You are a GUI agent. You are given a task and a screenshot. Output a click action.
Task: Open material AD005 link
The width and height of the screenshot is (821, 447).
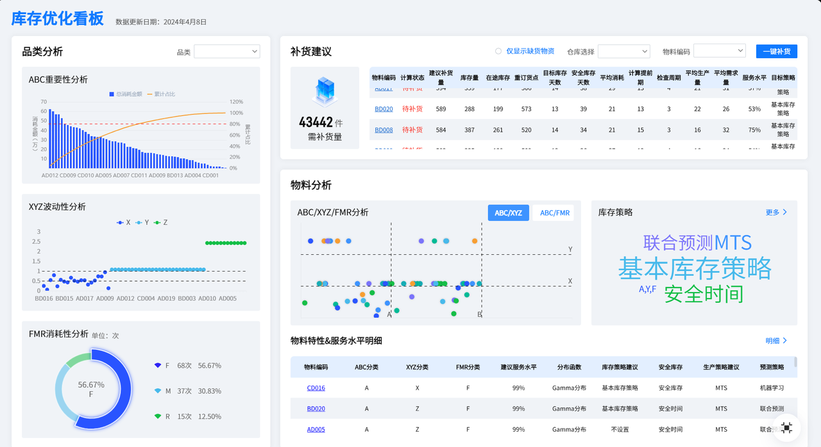click(x=316, y=429)
